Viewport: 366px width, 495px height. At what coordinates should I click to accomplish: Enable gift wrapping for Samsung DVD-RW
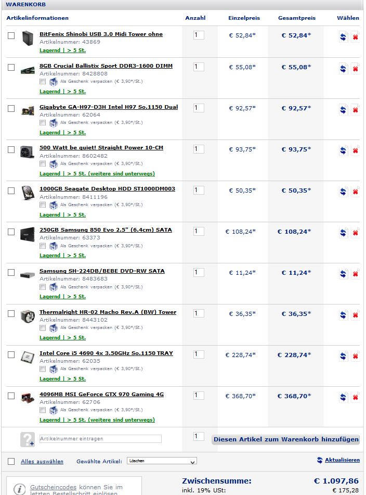pyautogui.click(x=43, y=287)
